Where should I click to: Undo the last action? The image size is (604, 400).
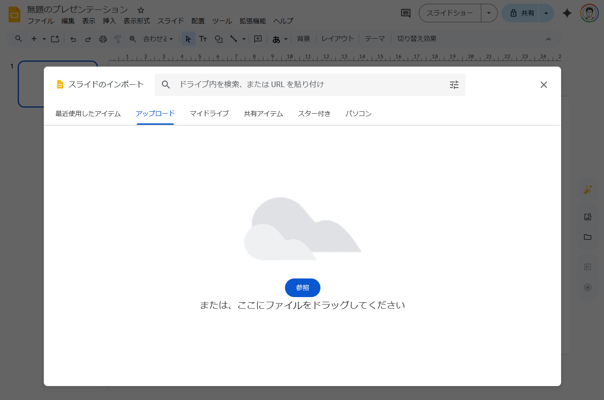[x=73, y=39]
